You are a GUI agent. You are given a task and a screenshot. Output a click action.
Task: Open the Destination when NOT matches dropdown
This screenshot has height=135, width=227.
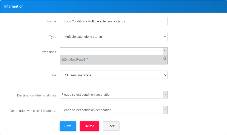click(113, 110)
